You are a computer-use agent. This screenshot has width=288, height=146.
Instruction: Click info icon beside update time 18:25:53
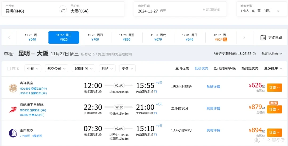254,54
